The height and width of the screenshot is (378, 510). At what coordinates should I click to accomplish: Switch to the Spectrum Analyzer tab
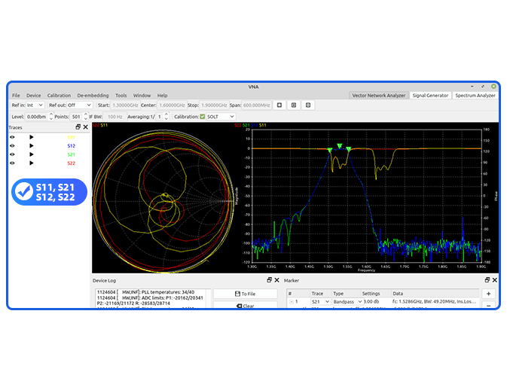point(475,96)
